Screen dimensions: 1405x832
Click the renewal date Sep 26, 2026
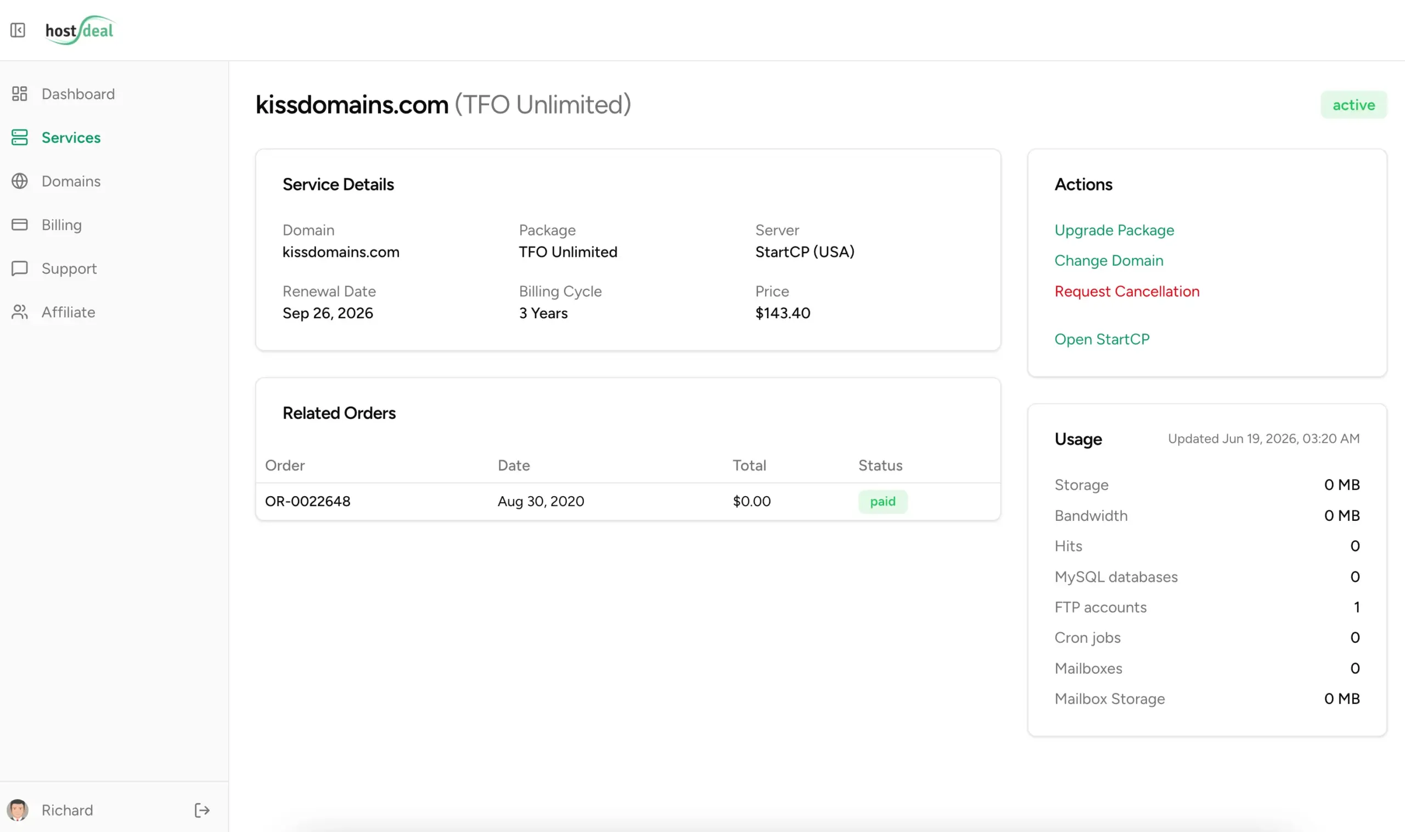click(328, 313)
